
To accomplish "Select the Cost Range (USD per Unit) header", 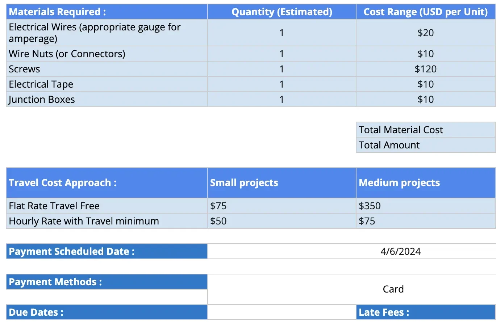I will point(425,12).
